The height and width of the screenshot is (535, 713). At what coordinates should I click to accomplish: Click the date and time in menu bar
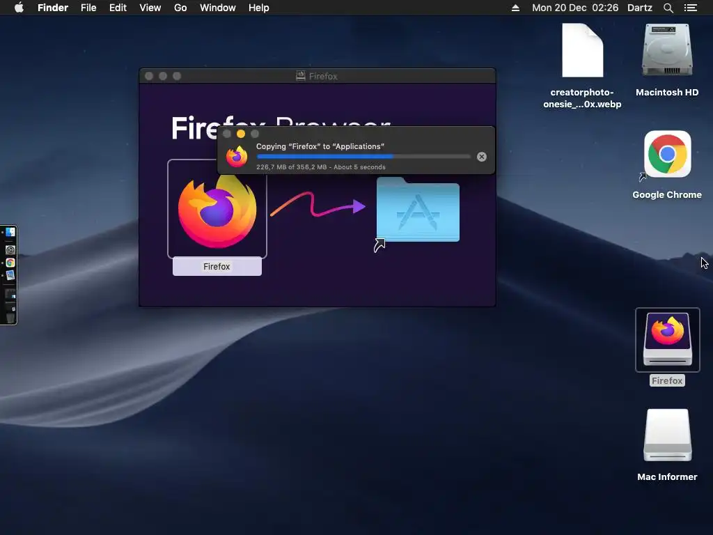[x=575, y=8]
